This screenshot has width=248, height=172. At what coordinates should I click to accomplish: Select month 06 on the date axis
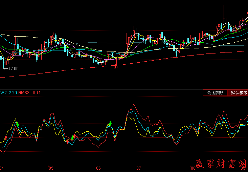98,168
